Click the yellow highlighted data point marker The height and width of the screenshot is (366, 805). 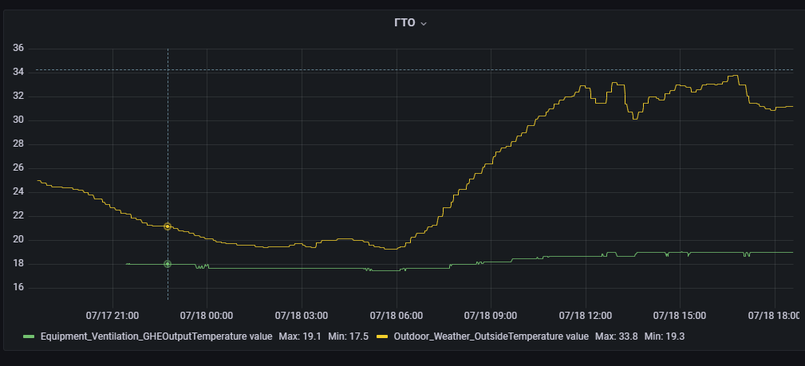(168, 226)
